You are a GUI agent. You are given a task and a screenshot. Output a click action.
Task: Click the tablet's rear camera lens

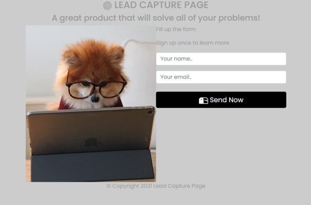150,112
